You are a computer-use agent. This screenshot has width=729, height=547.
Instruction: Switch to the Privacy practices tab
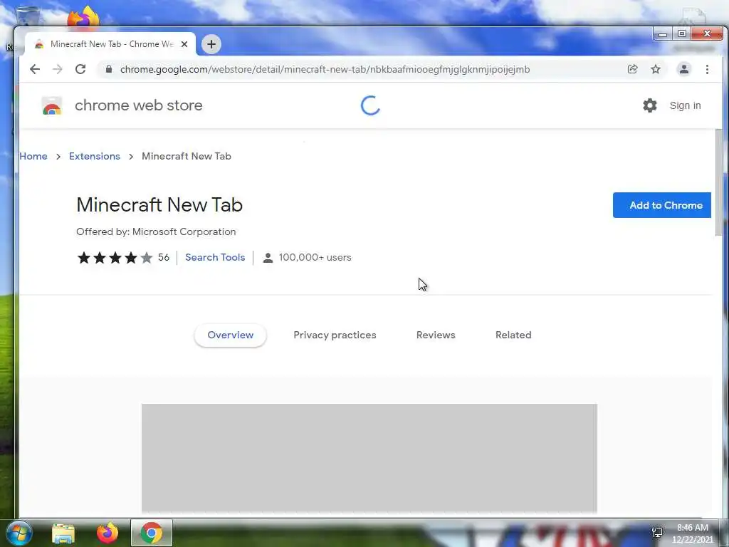click(335, 335)
